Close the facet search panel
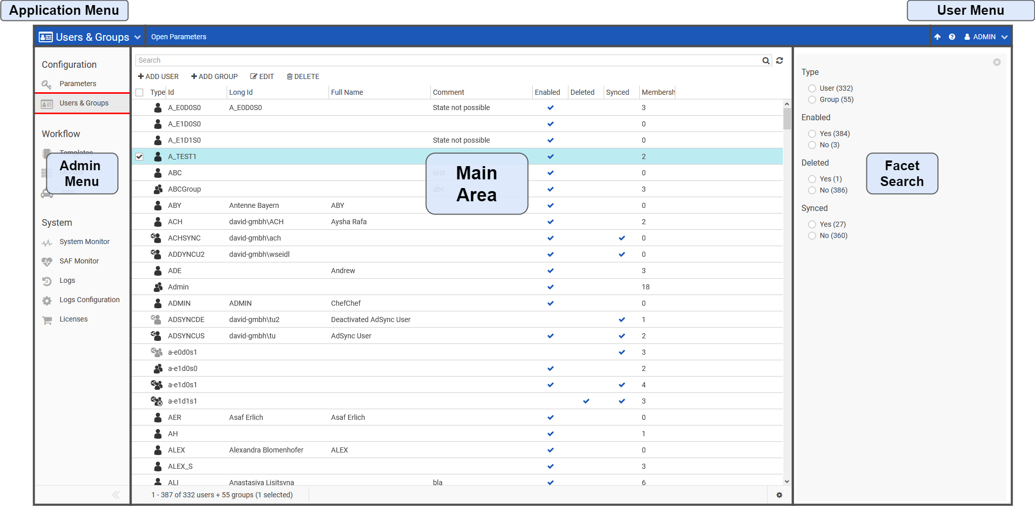 coord(996,62)
